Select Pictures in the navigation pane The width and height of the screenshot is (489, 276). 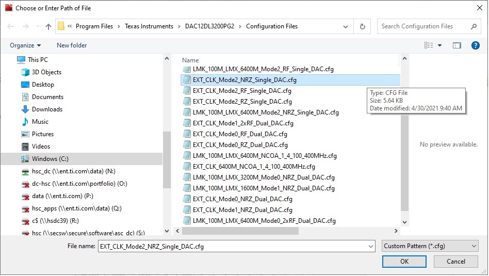[42, 134]
